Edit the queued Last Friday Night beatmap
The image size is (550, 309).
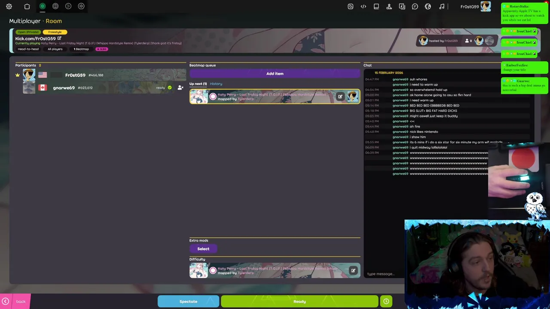(x=340, y=97)
